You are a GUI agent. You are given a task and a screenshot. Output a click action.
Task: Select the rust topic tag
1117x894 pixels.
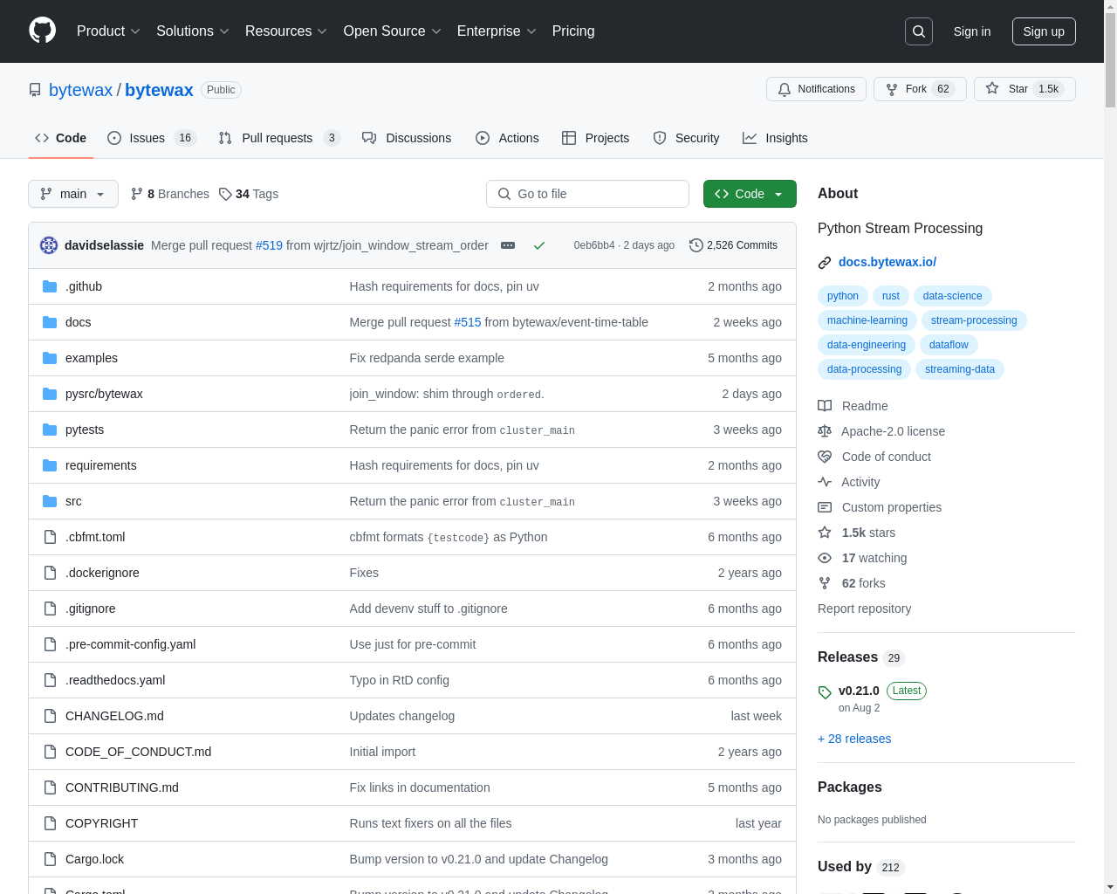[891, 296]
